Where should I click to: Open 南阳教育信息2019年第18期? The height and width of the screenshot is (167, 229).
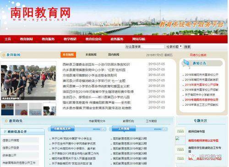[x=130, y=163]
